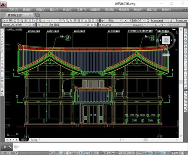Click the Match Properties brush icon
This screenshot has height=155, width=188.
click(40, 21)
